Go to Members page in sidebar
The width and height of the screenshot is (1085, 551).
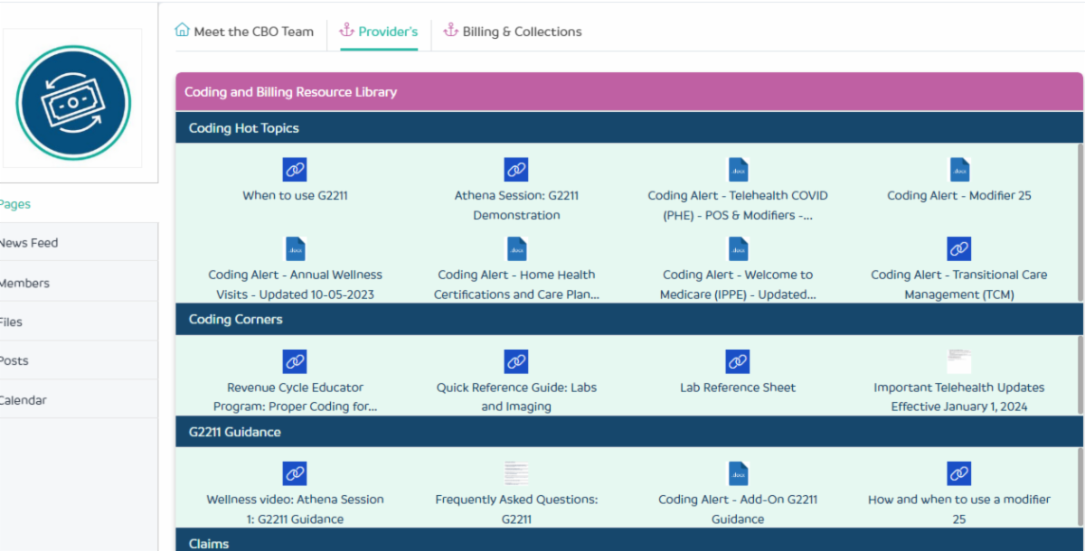tap(25, 283)
